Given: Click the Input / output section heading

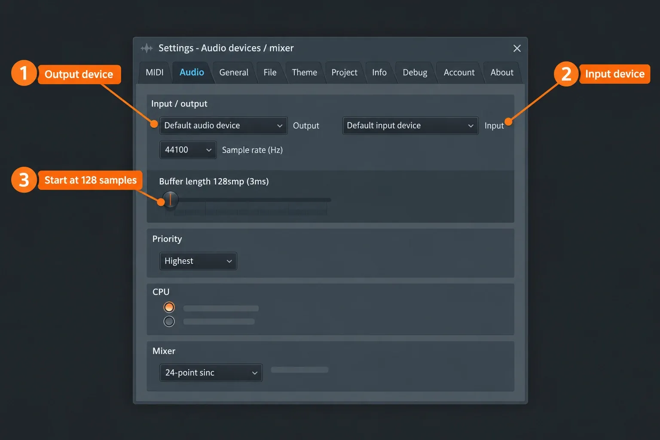Looking at the screenshot, I should point(179,104).
